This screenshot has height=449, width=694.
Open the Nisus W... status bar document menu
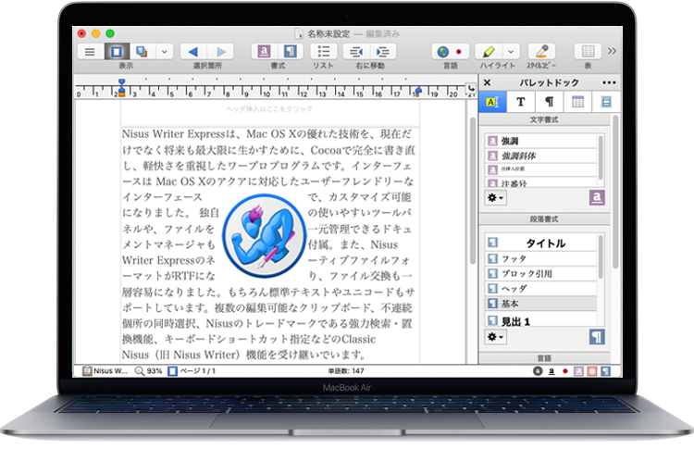click(105, 371)
